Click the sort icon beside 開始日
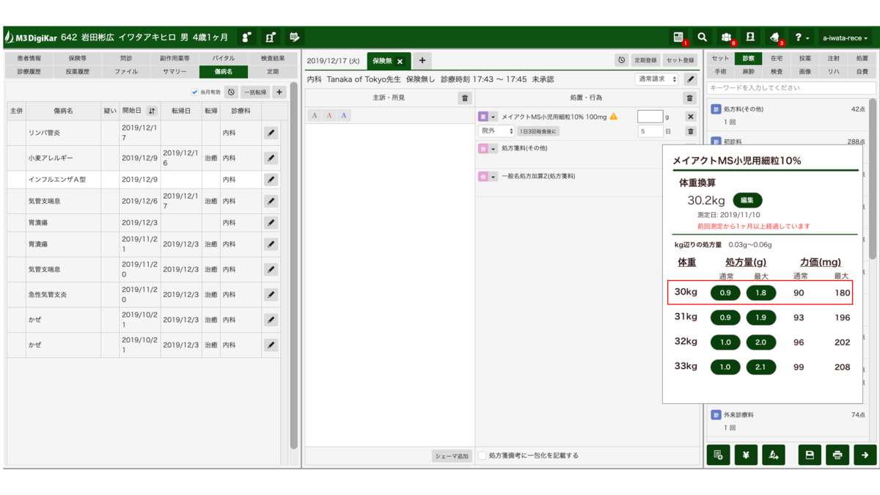Viewport: 880px width, 495px height. tap(152, 111)
